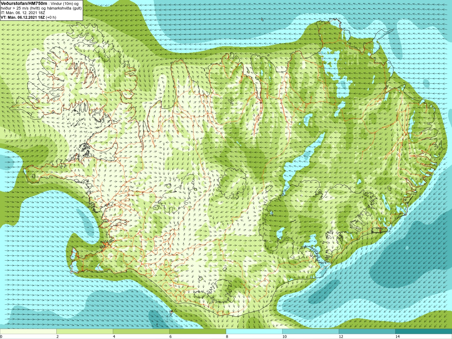The width and height of the screenshot is (452, 339).
Task: Click the legend label '2'
Action: point(58,337)
